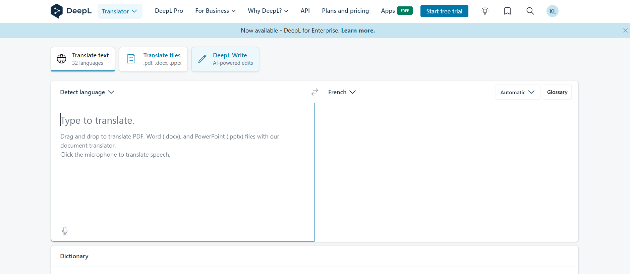This screenshot has height=274, width=630.
Task: Open the search magnifier icon
Action: coord(530,11)
